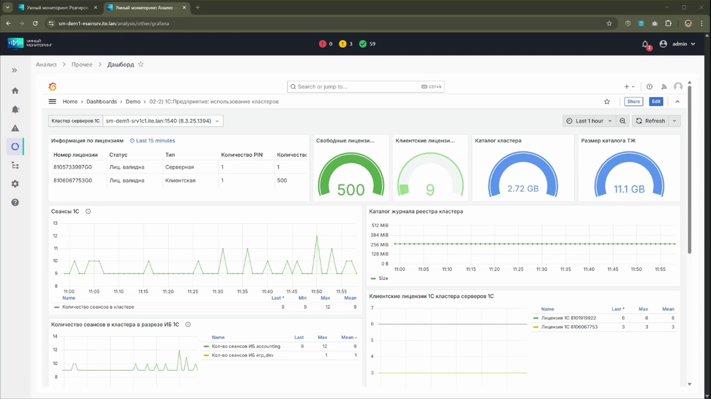Bookmark this page with the address bar star

coord(609,23)
